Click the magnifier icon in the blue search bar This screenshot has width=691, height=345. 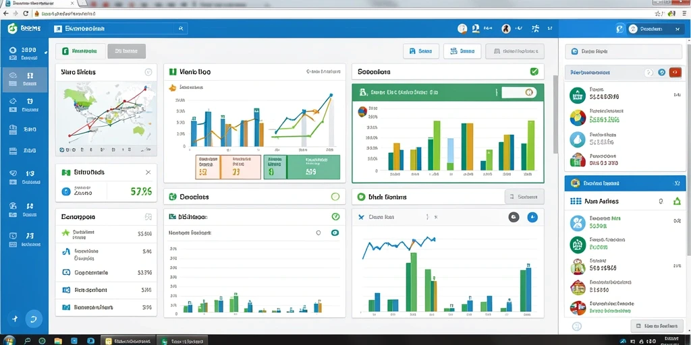pos(181,28)
